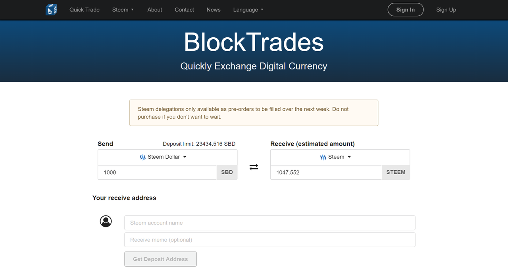Click the Deposit limit 23434.516 SBD text
Viewport: 508px width, 271px height.
click(199, 144)
